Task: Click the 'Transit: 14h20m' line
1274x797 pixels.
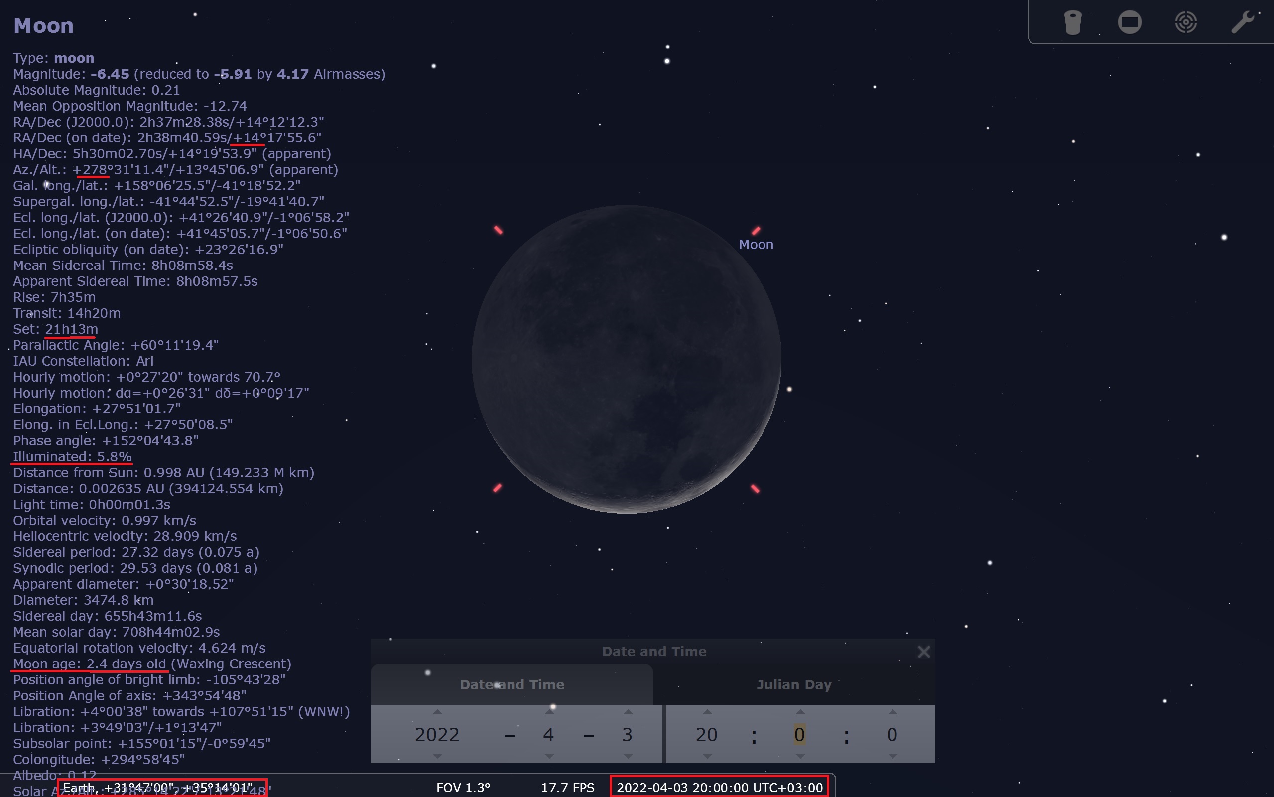Action: tap(67, 313)
